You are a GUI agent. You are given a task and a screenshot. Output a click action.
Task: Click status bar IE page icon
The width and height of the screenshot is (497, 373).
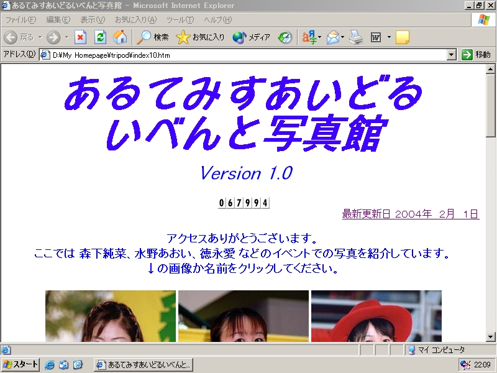pyautogui.click(x=6, y=350)
